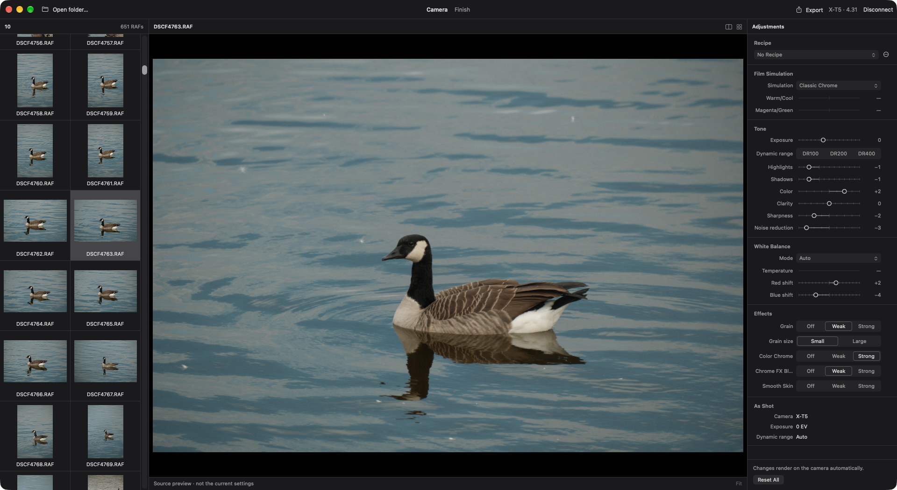This screenshot has height=490, width=897.
Task: Select thumbnail DSCF4766.RAF
Action: 35,361
